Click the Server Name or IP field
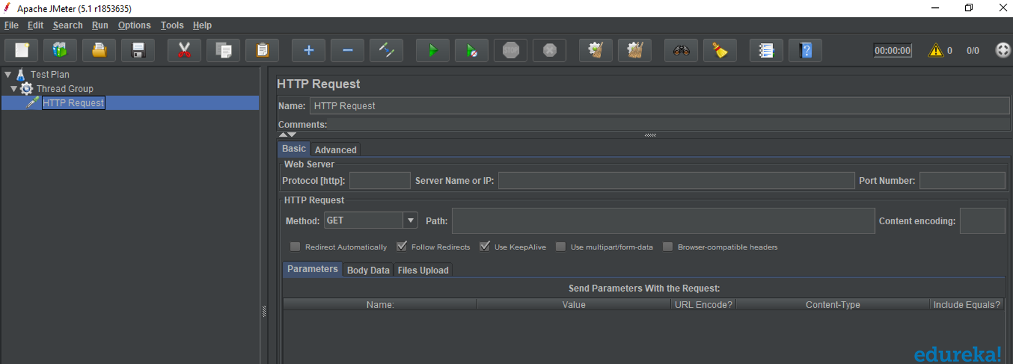1013x364 pixels. click(676, 181)
